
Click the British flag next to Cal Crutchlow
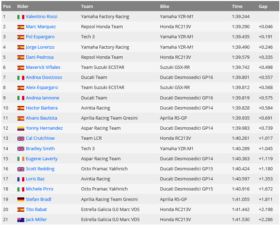click(x=20, y=138)
